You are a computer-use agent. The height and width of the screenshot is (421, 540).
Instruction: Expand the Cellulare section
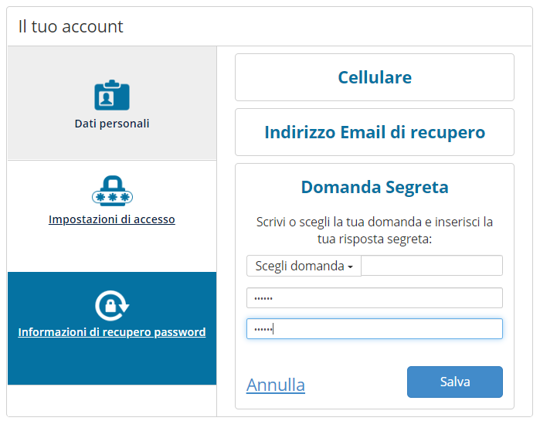point(375,77)
